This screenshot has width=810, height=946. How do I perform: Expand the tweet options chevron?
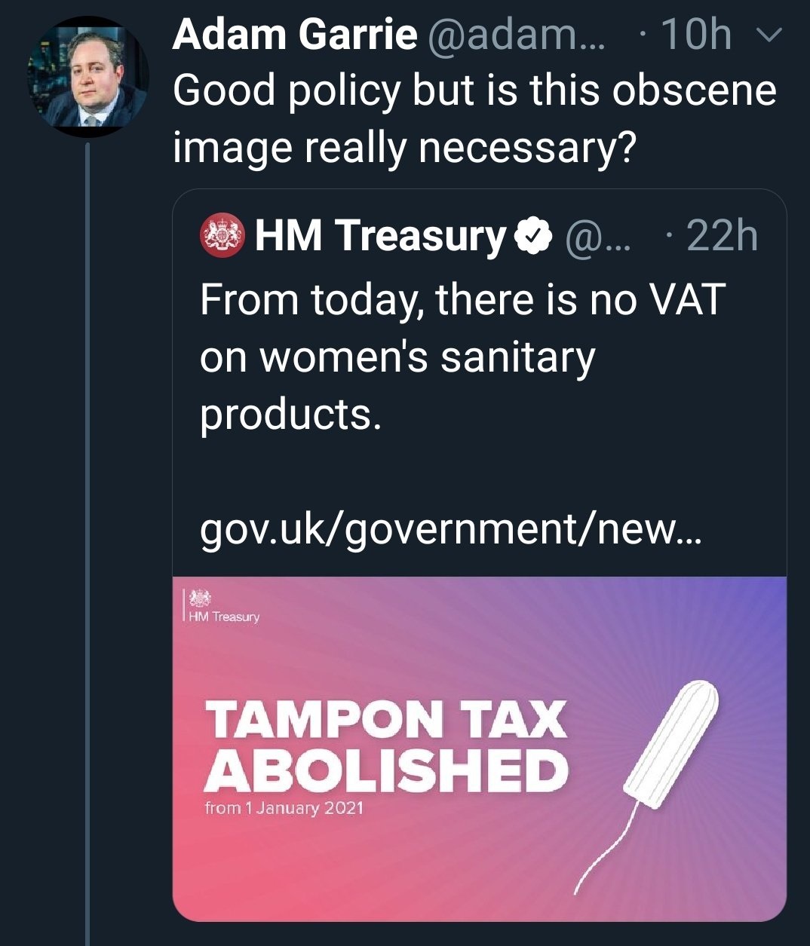point(771,35)
